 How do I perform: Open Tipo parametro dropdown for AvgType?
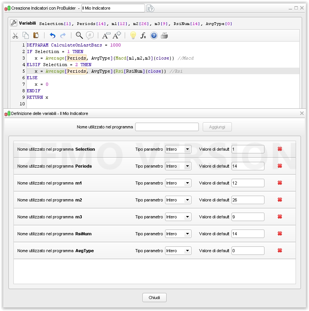[x=178, y=251]
